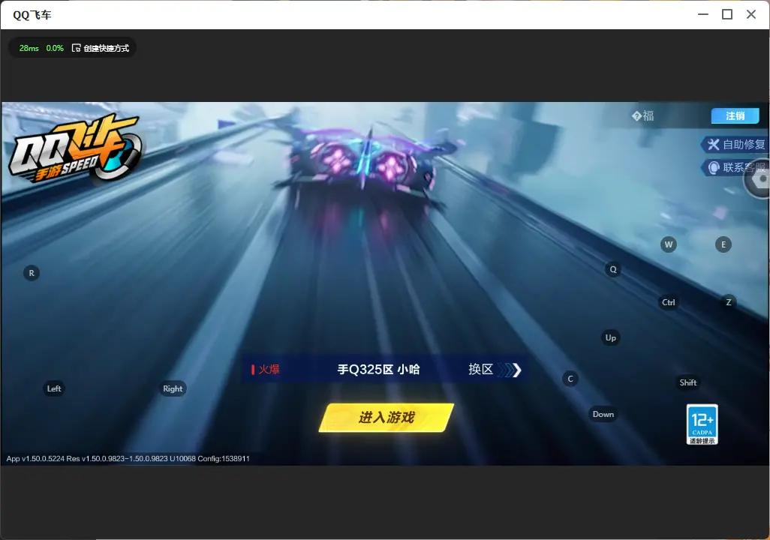Click the App version text at bottom
The height and width of the screenshot is (540, 770).
pos(128,458)
